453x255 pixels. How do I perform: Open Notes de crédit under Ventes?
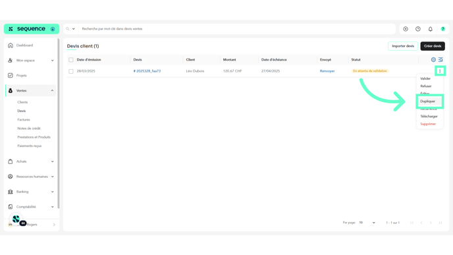[29, 128]
